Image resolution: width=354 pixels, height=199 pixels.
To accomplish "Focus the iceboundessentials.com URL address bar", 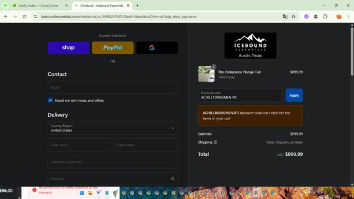I will [x=118, y=17].
